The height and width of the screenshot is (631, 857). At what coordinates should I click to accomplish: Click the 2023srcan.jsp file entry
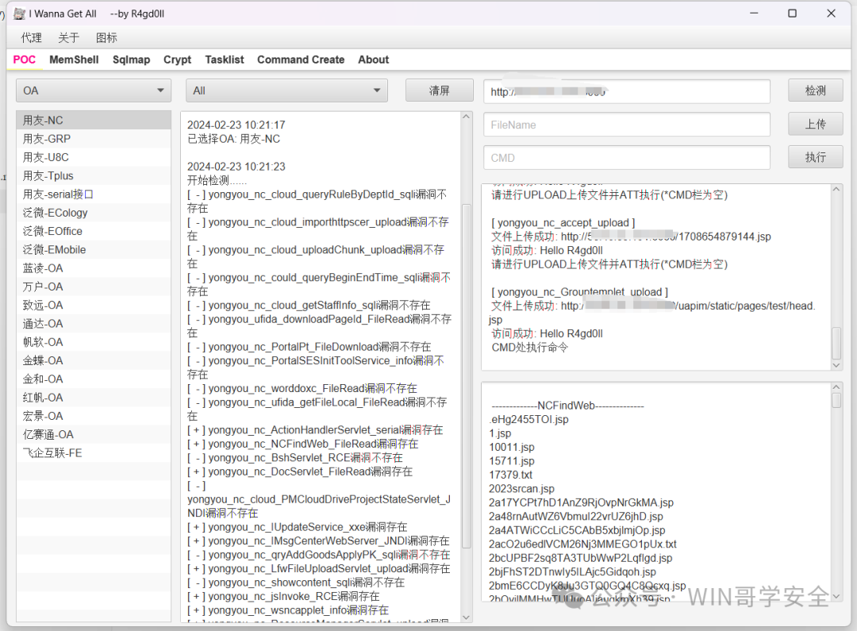pyautogui.click(x=521, y=489)
